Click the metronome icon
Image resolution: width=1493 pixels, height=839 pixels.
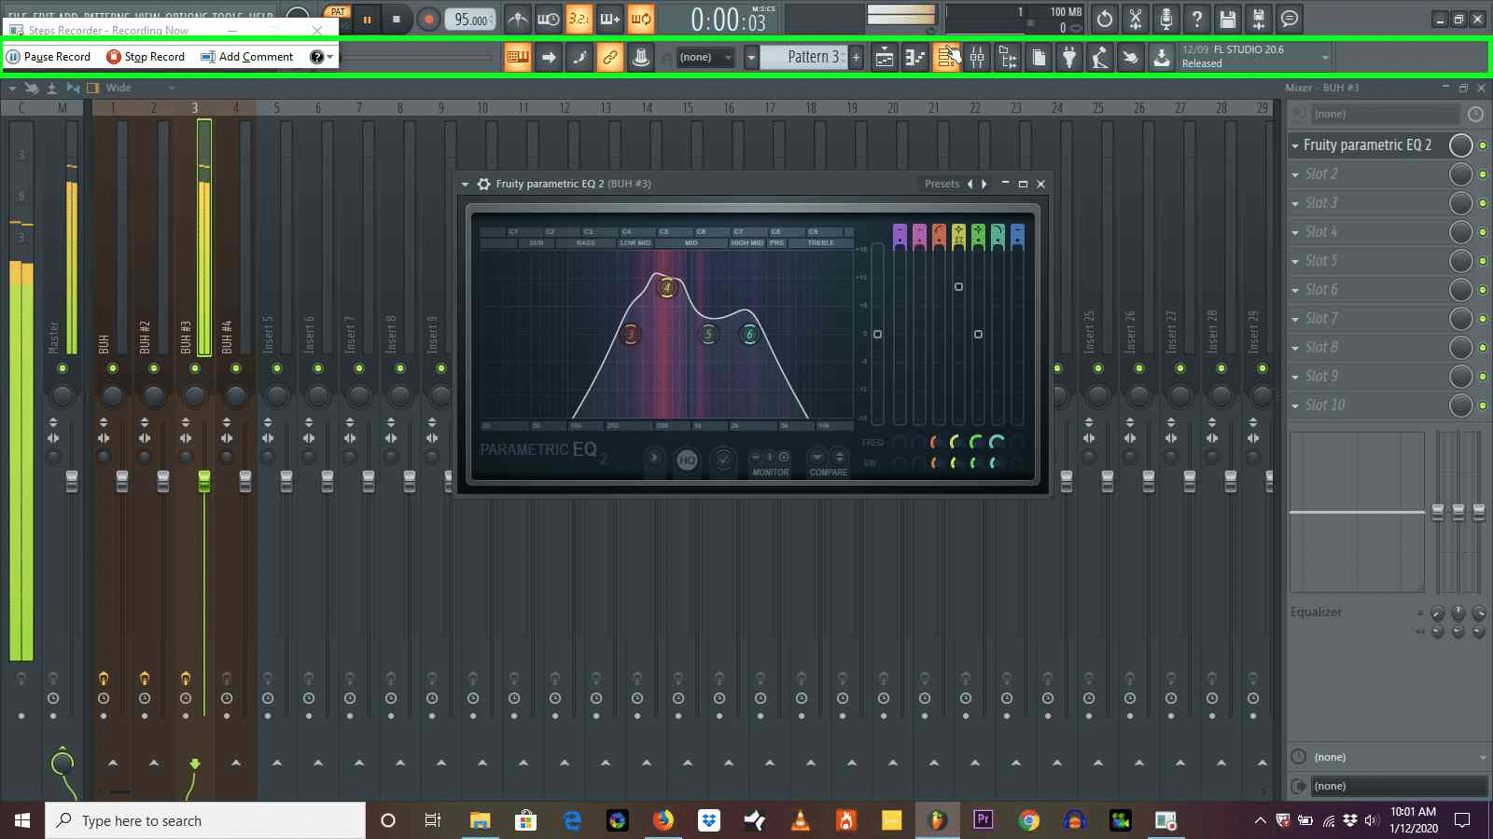point(518,19)
